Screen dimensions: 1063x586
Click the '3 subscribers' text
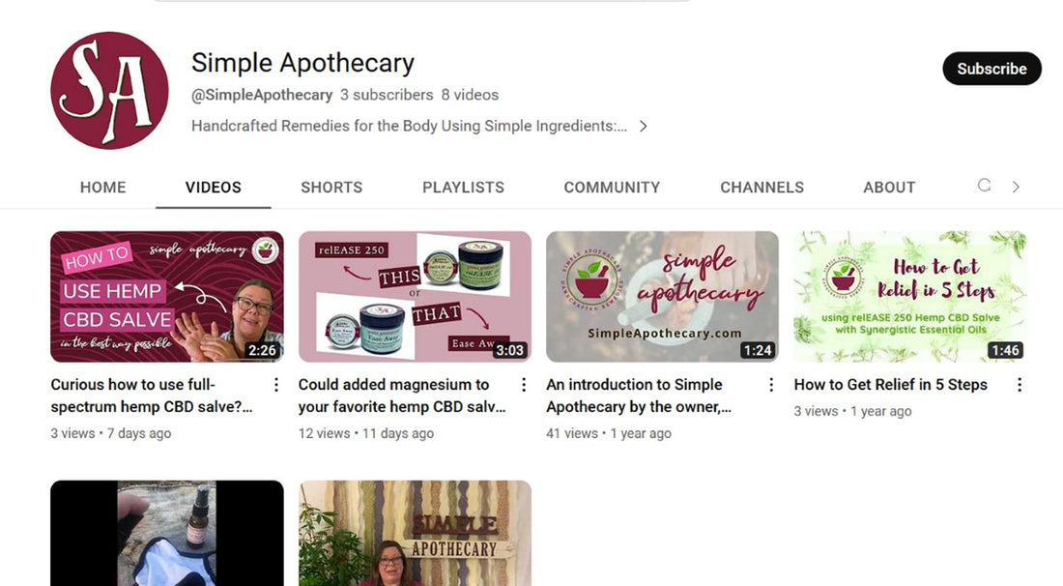387,95
